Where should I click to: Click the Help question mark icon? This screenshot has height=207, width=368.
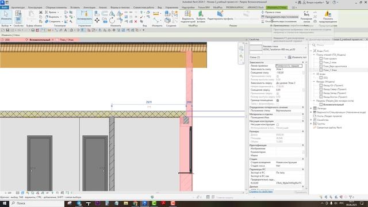[334, 2]
